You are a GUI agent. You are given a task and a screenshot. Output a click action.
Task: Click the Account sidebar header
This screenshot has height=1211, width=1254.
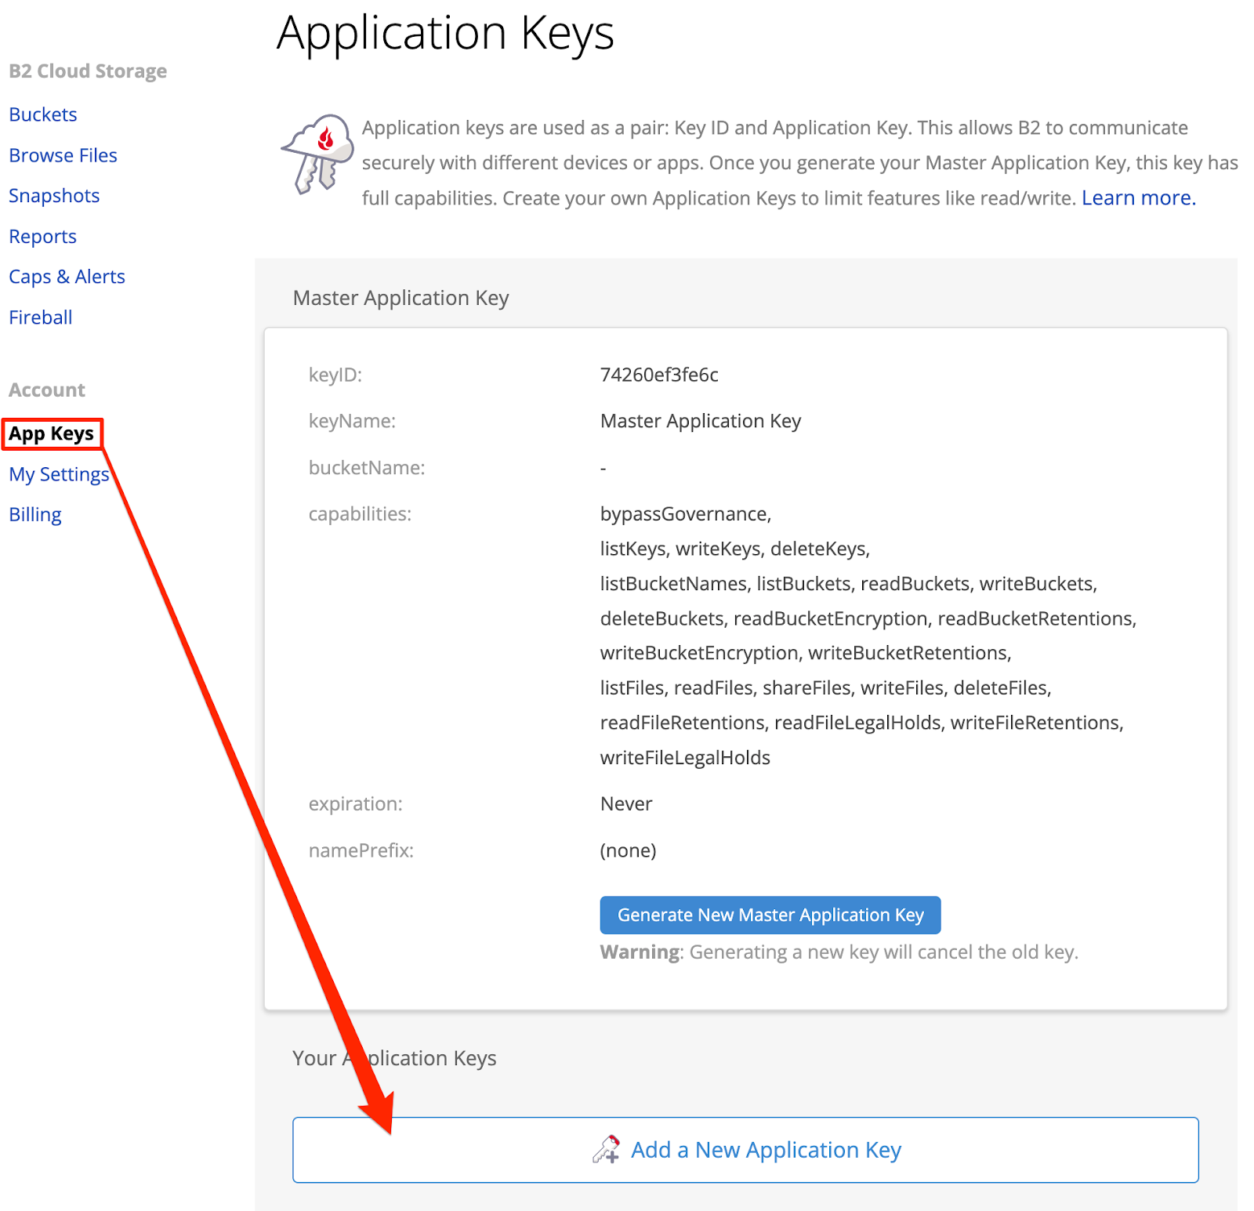pos(47,390)
